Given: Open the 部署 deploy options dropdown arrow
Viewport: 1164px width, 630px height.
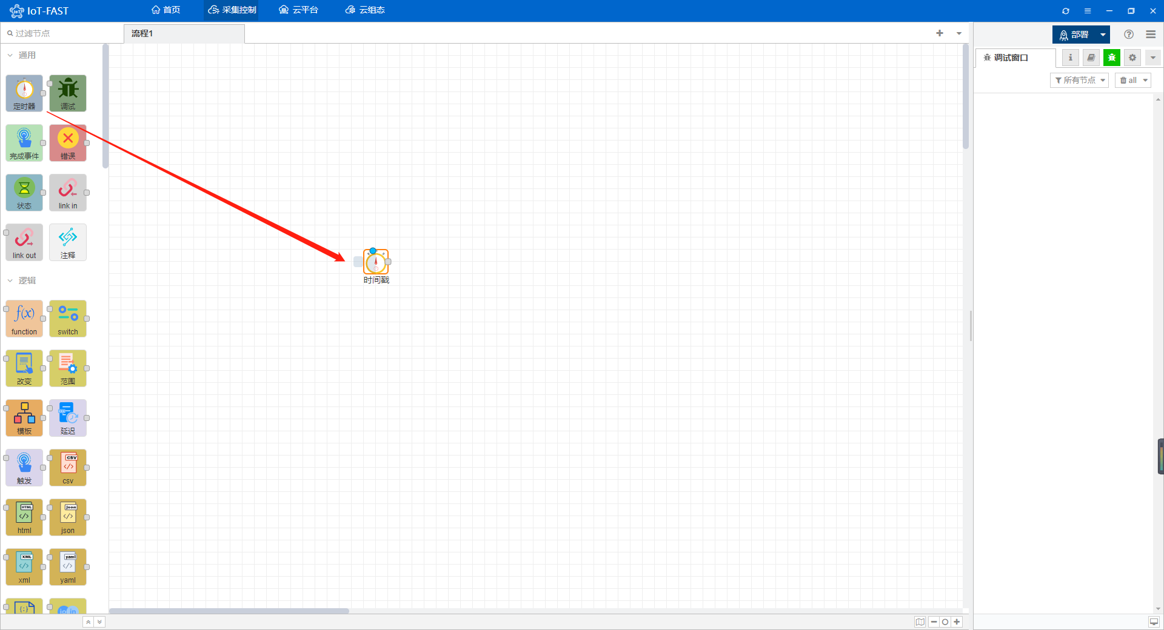Looking at the screenshot, I should click(1103, 35).
